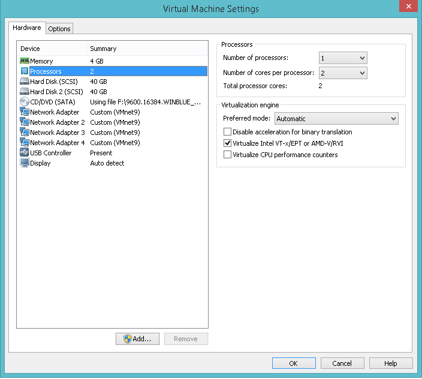Viewport: 422px width, 379px height.
Task: Click the 'Present' USB summary
Action: pos(101,153)
